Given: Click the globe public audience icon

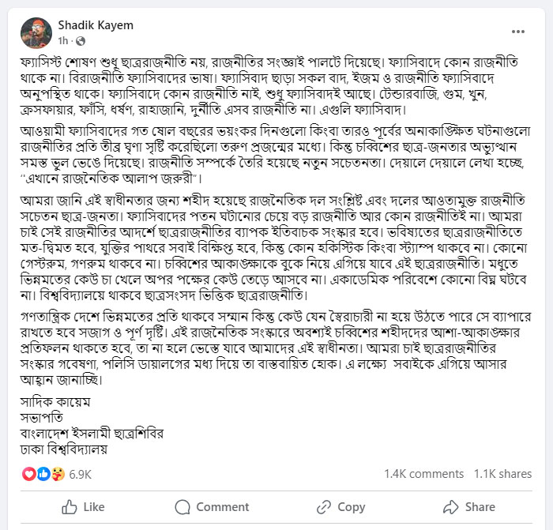Looking at the screenshot, I should coord(79,40).
